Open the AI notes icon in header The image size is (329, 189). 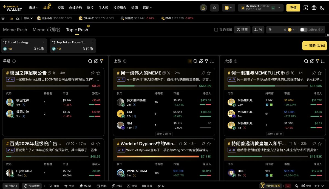(203, 8)
